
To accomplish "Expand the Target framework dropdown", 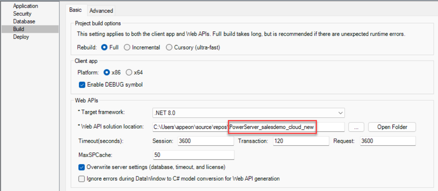I will pyautogui.click(x=340, y=113).
